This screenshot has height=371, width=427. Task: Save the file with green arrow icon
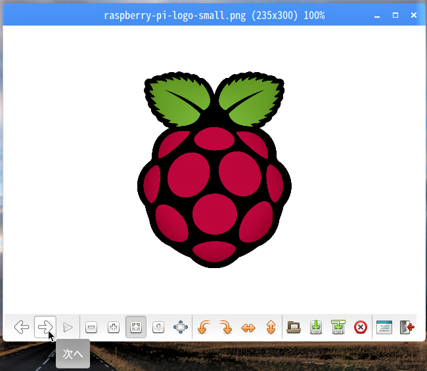click(316, 327)
